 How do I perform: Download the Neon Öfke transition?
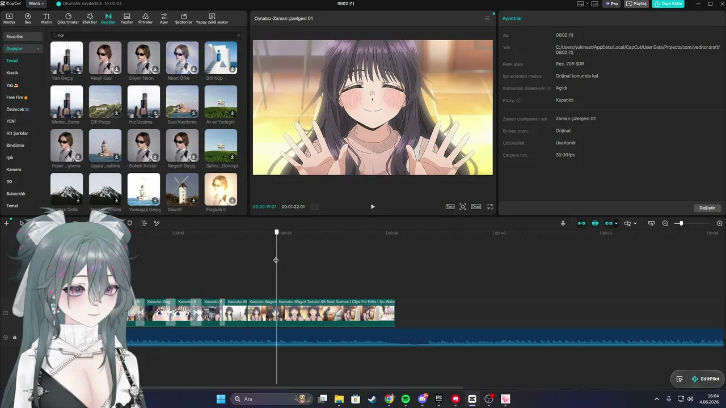194,69
